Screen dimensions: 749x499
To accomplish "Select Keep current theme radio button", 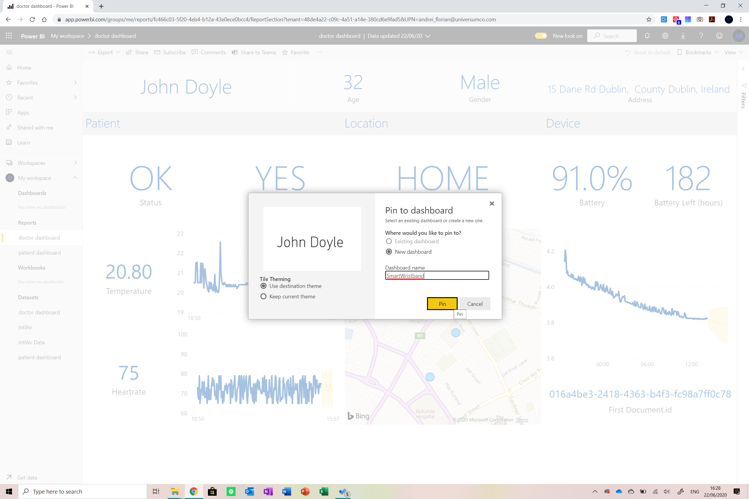I will click(263, 296).
